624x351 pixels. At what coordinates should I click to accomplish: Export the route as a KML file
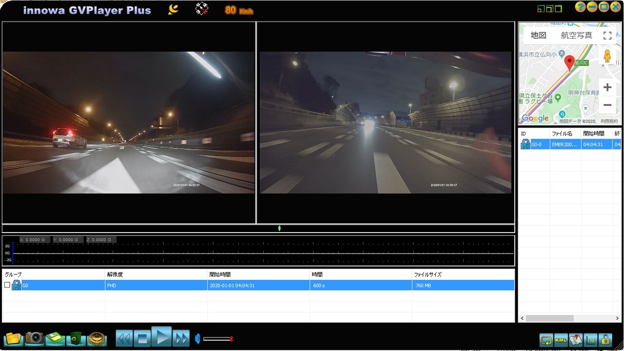[561, 340]
